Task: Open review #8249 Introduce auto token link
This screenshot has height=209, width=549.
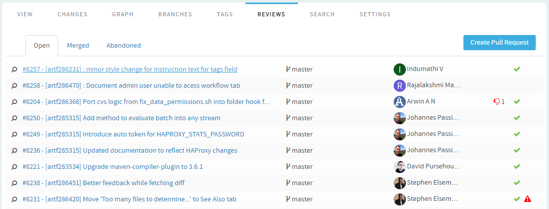Action: click(133, 134)
